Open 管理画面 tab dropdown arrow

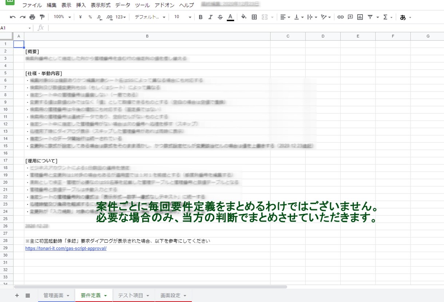click(x=68, y=296)
